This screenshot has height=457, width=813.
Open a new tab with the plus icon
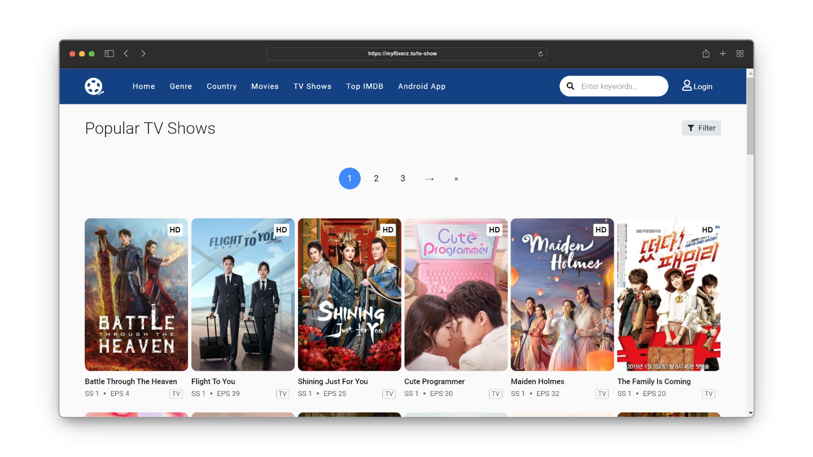723,54
